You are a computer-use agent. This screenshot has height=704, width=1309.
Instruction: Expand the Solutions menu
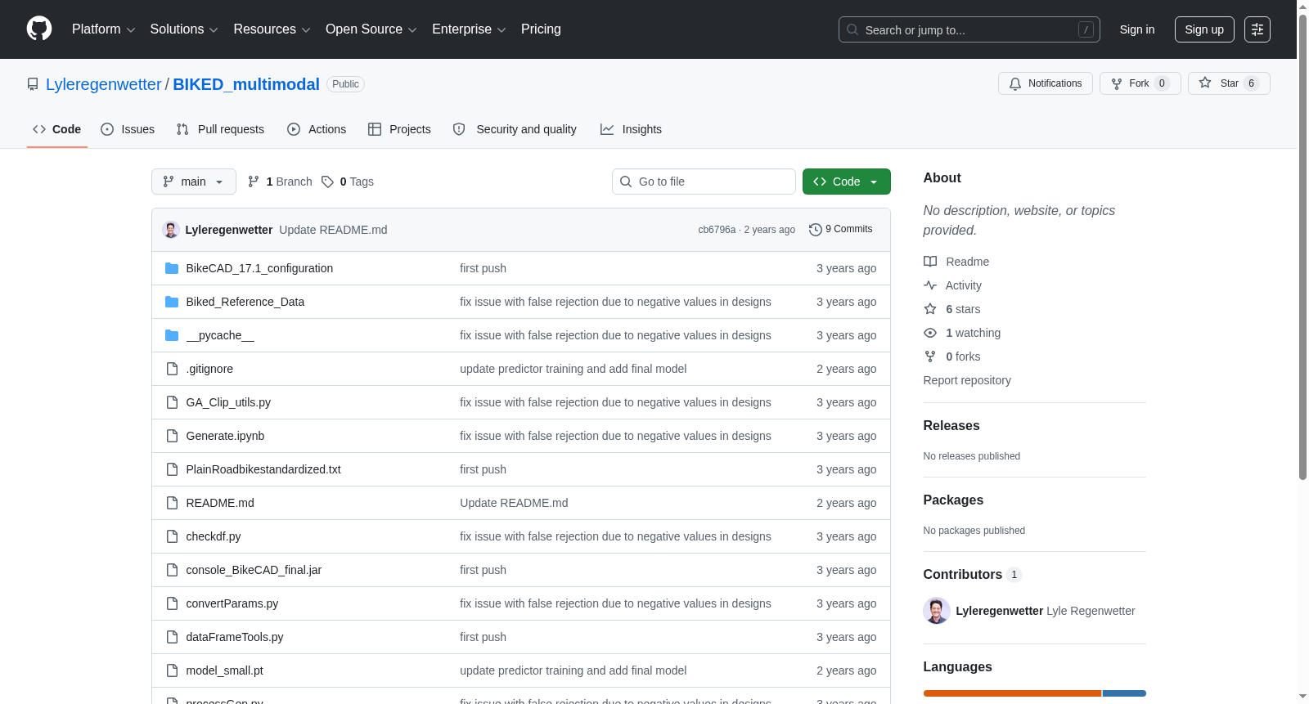coord(184,29)
